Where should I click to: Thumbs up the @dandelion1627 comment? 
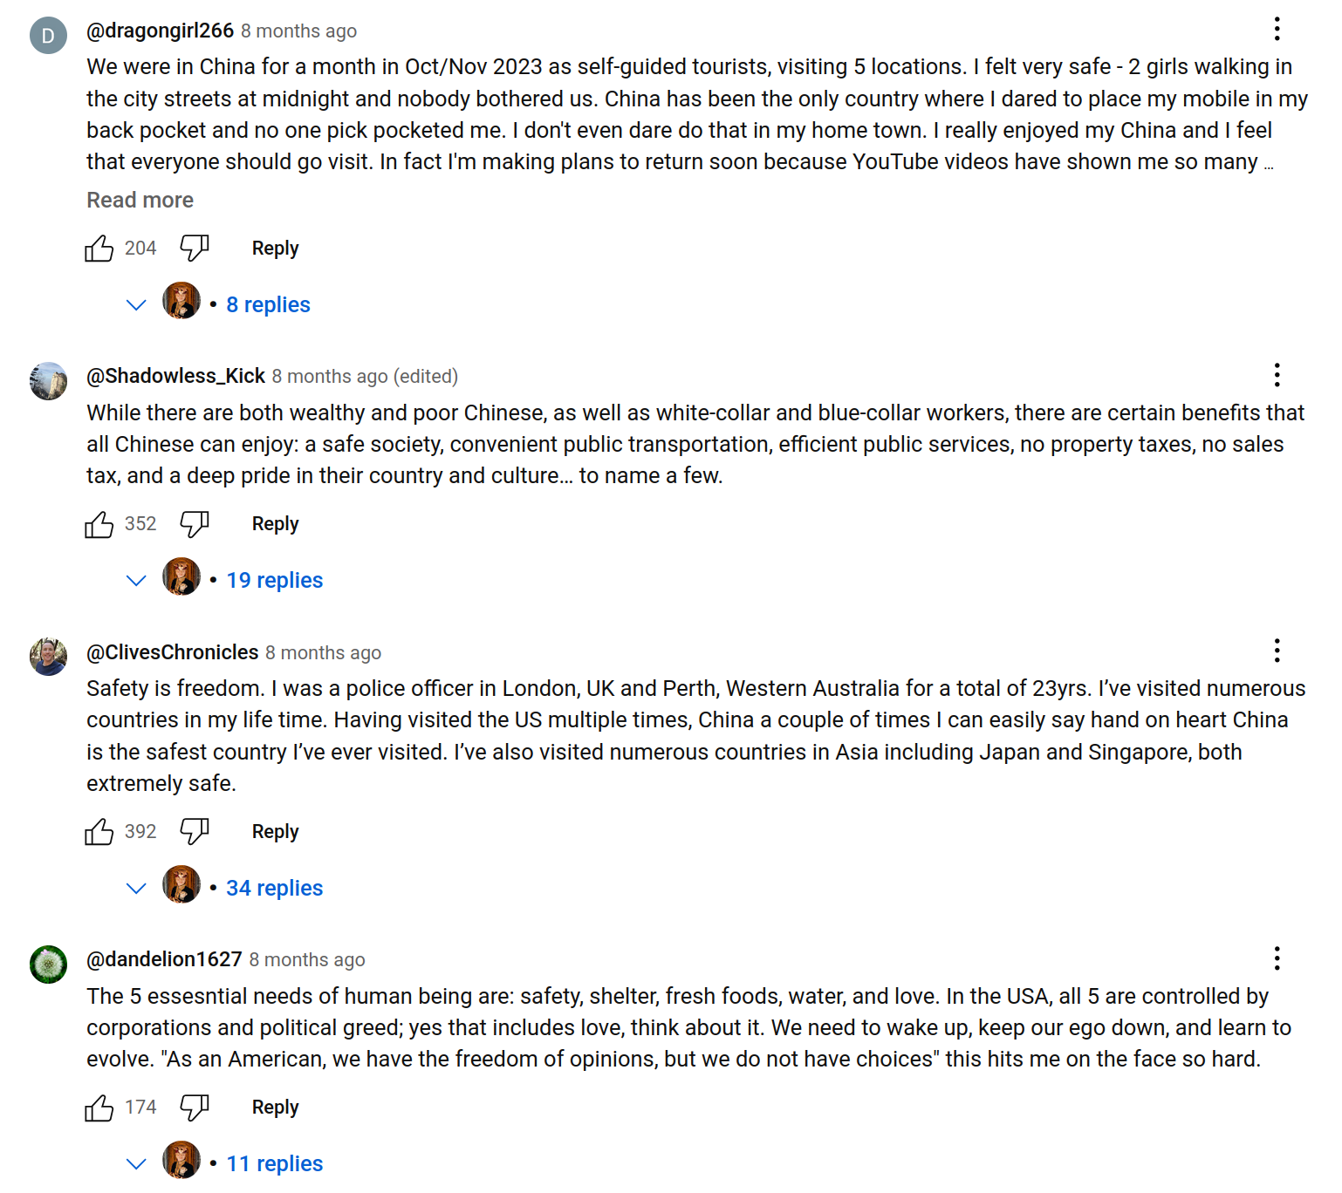[x=99, y=1108]
